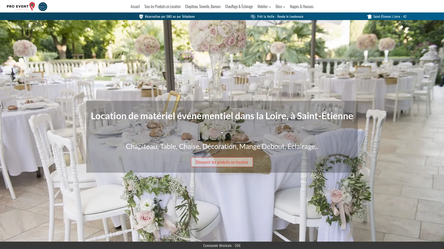Click 'Saint-Étienne | Loire - 42' text
Image resolution: width=444 pixels, height=249 pixels.
390,17
